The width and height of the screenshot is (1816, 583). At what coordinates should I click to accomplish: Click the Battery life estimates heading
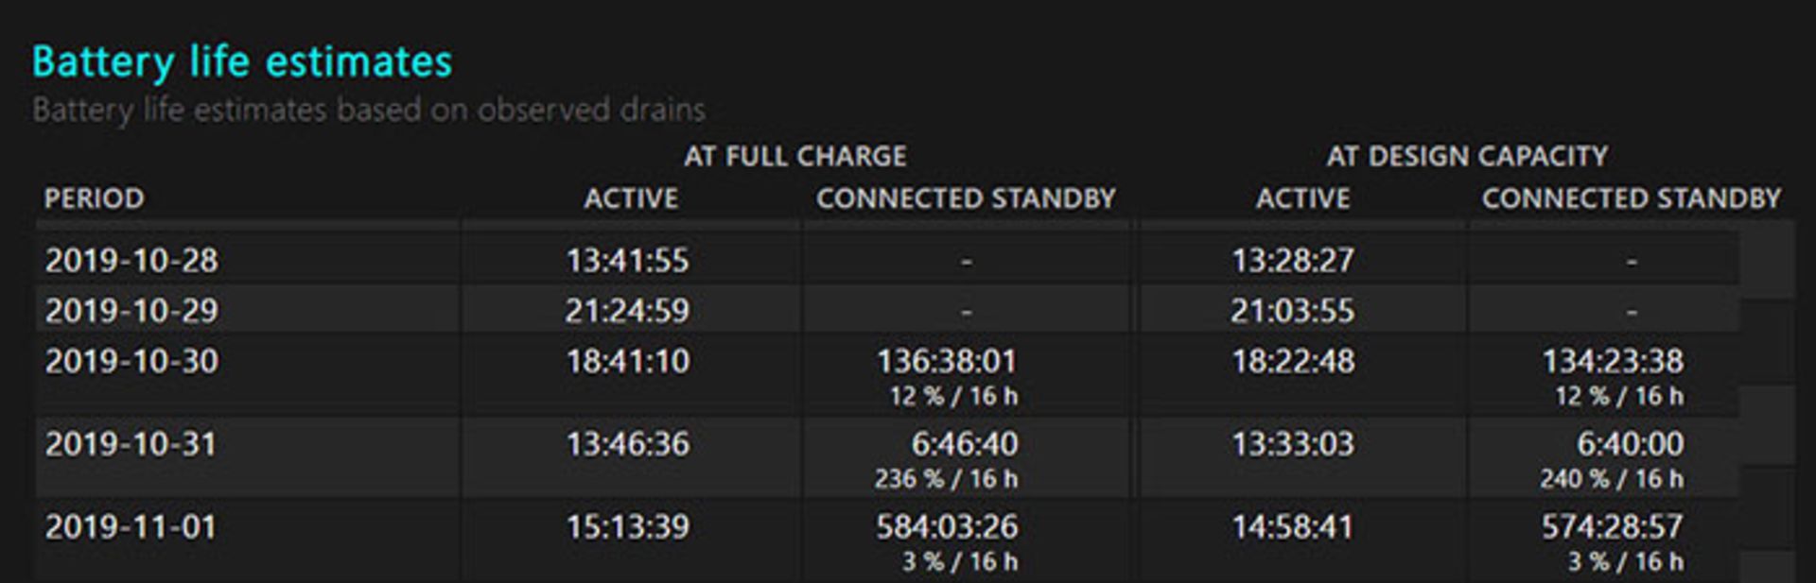tap(242, 62)
